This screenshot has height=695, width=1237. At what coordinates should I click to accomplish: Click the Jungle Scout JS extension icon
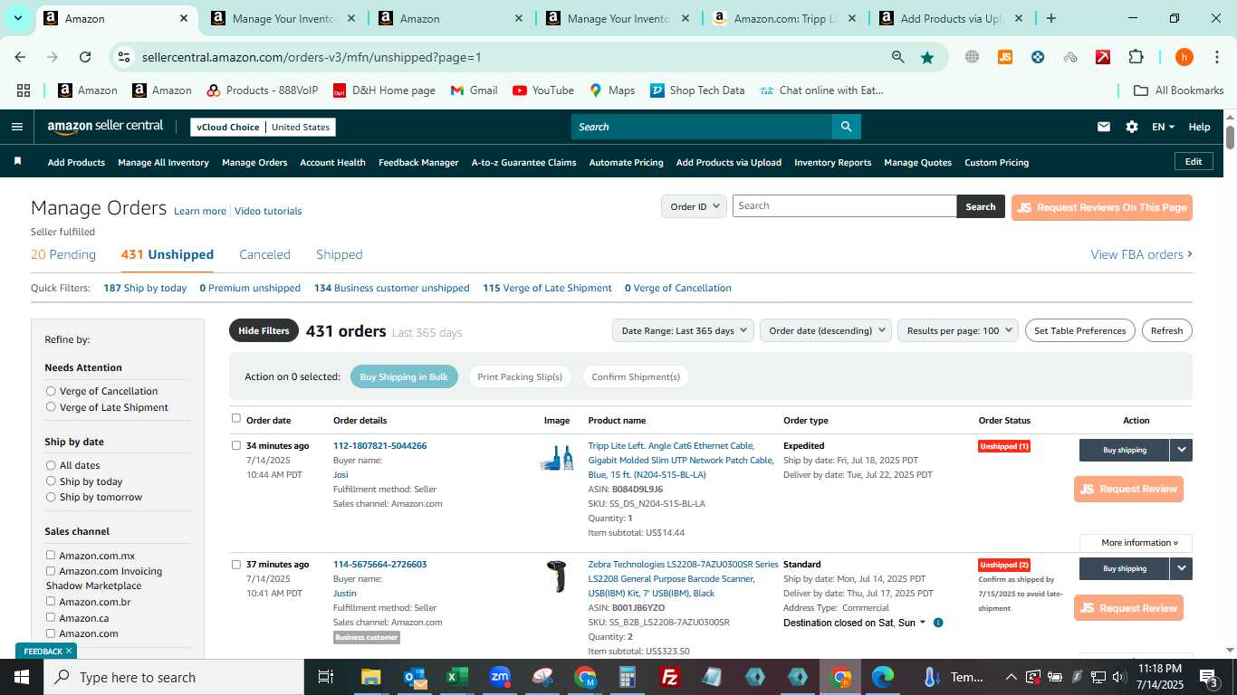pyautogui.click(x=1004, y=57)
